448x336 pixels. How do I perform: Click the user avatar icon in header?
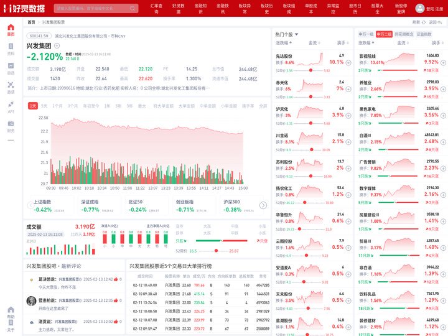coord(420,8)
